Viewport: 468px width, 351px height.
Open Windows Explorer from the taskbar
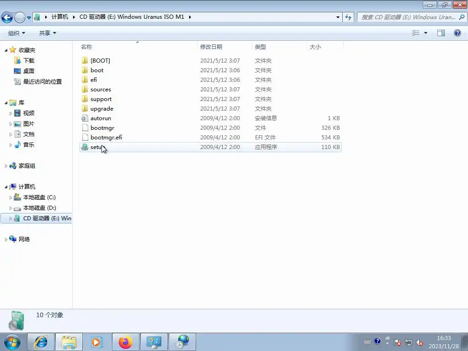pos(69,342)
